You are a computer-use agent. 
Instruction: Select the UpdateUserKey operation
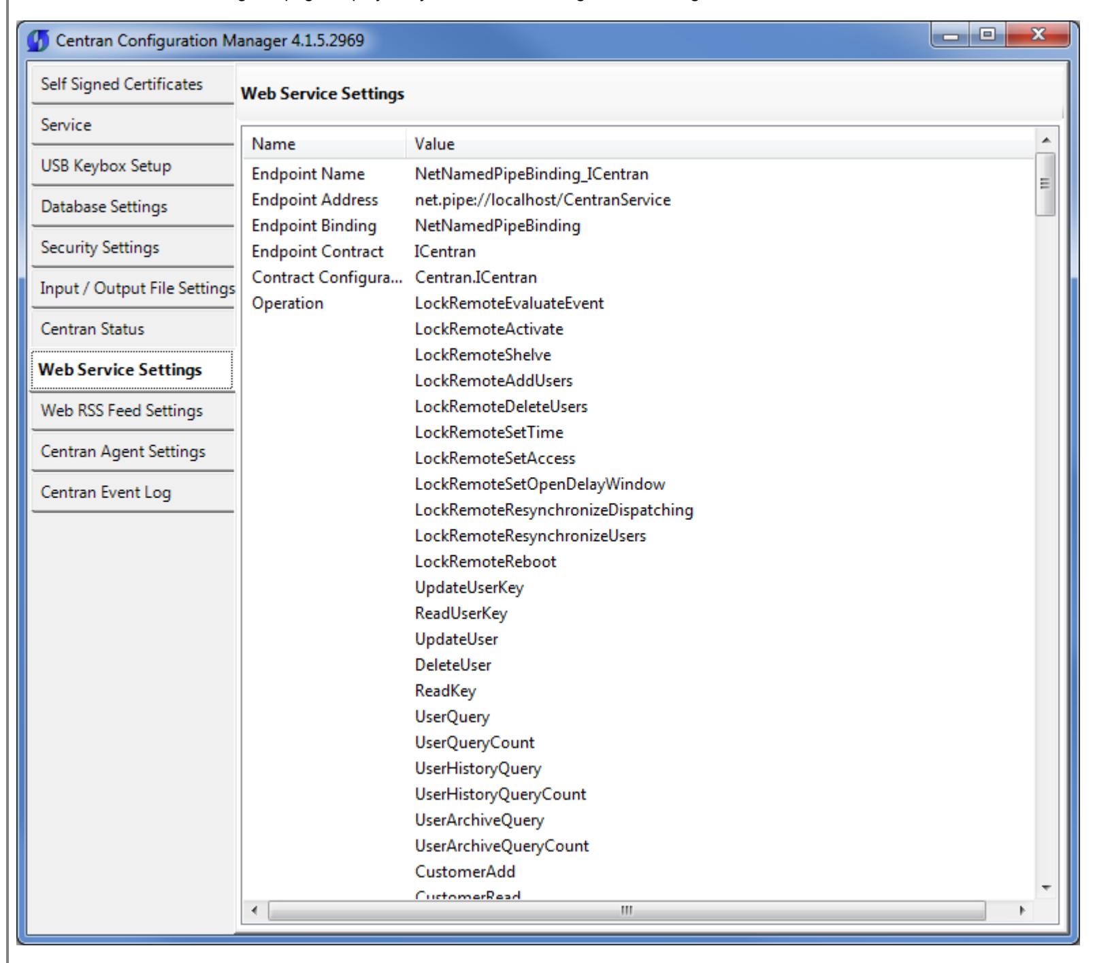470,588
